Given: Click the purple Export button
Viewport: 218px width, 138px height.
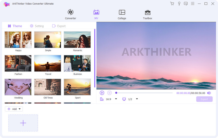Looking at the screenshot, I should [204, 99].
